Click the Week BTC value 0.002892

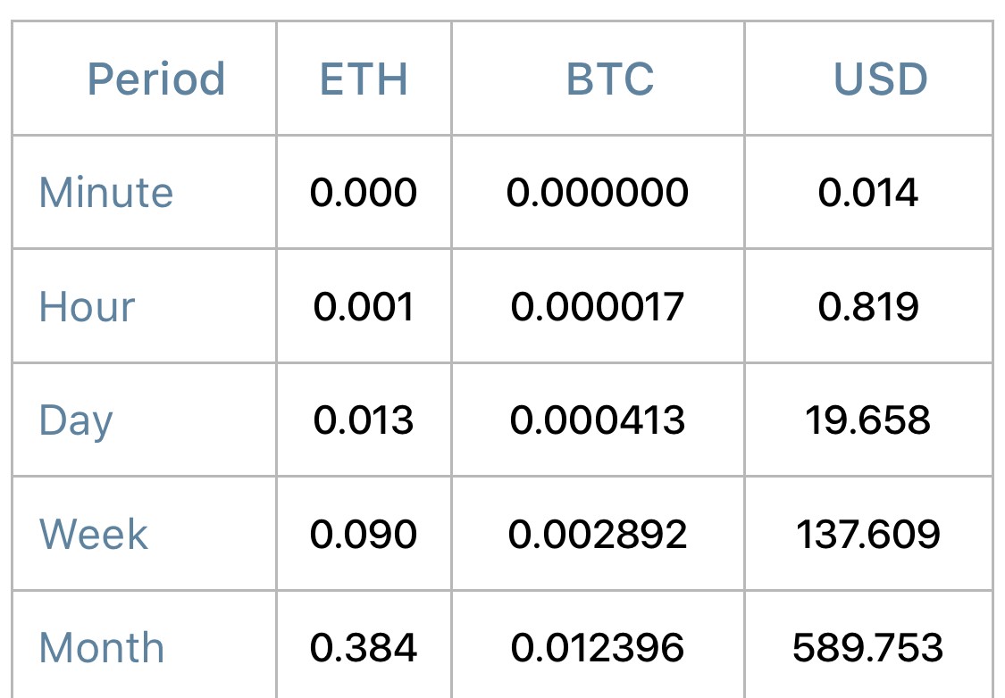pyautogui.click(x=598, y=534)
